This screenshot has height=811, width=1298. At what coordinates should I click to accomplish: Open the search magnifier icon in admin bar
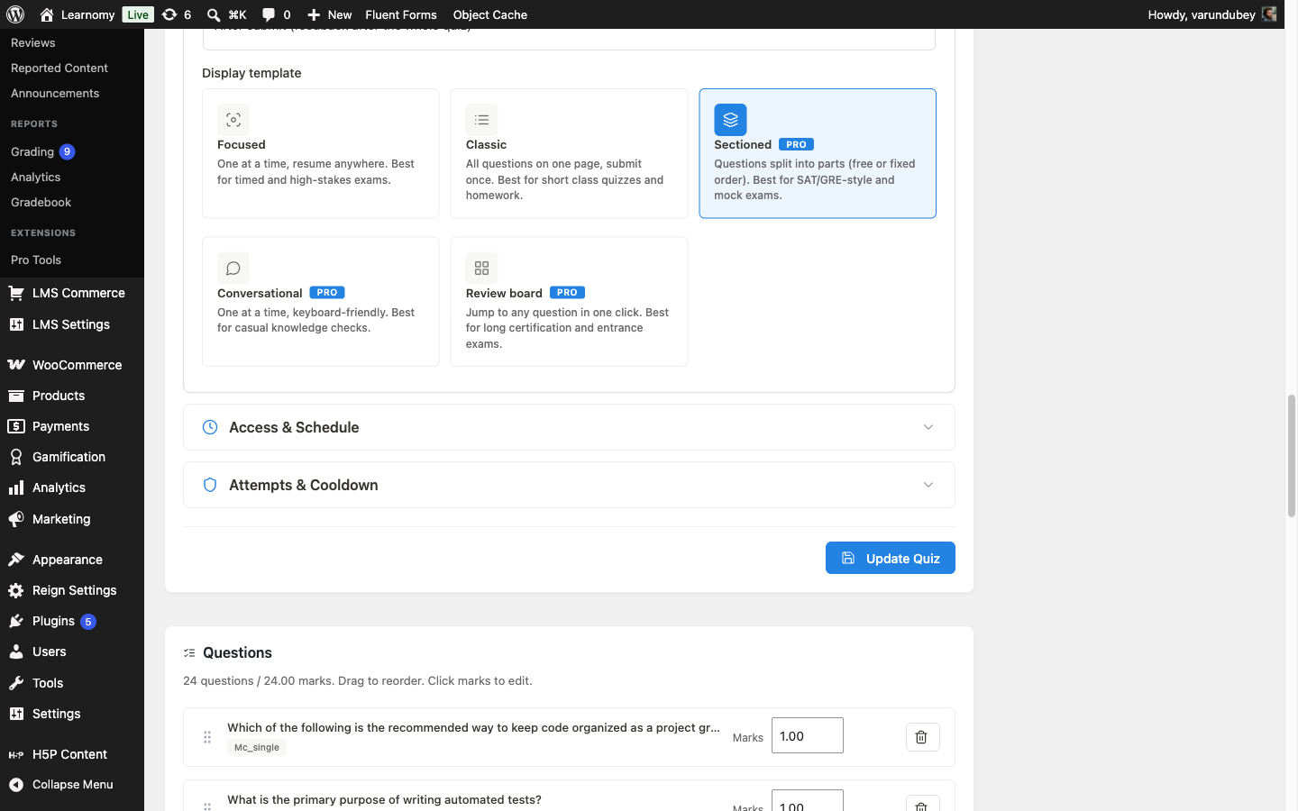214,14
